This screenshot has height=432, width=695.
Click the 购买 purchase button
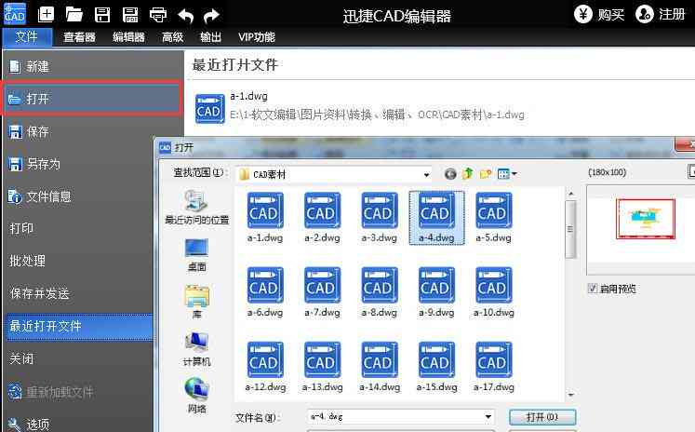599,15
